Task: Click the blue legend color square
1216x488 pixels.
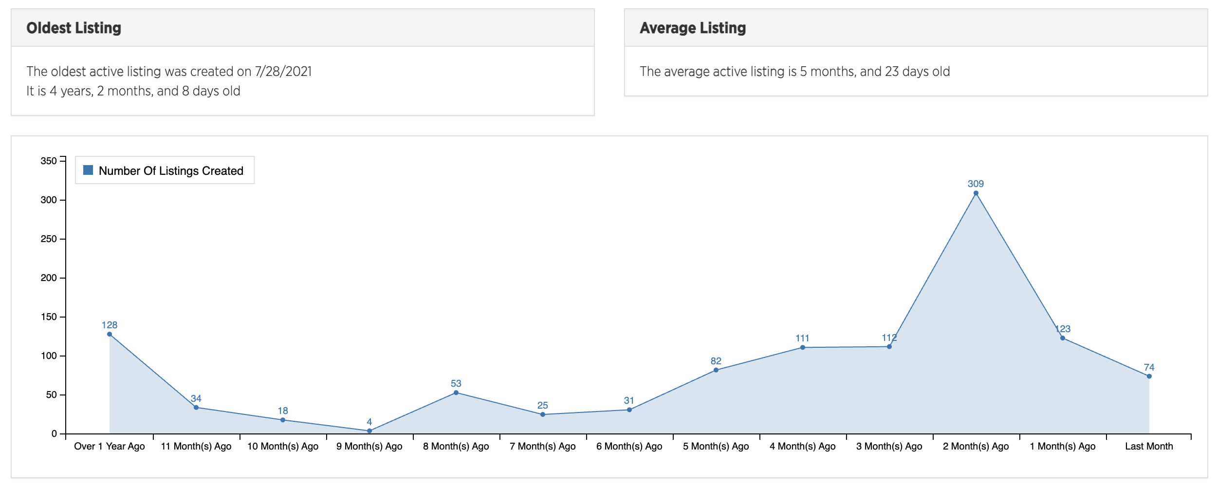Action: (88, 170)
